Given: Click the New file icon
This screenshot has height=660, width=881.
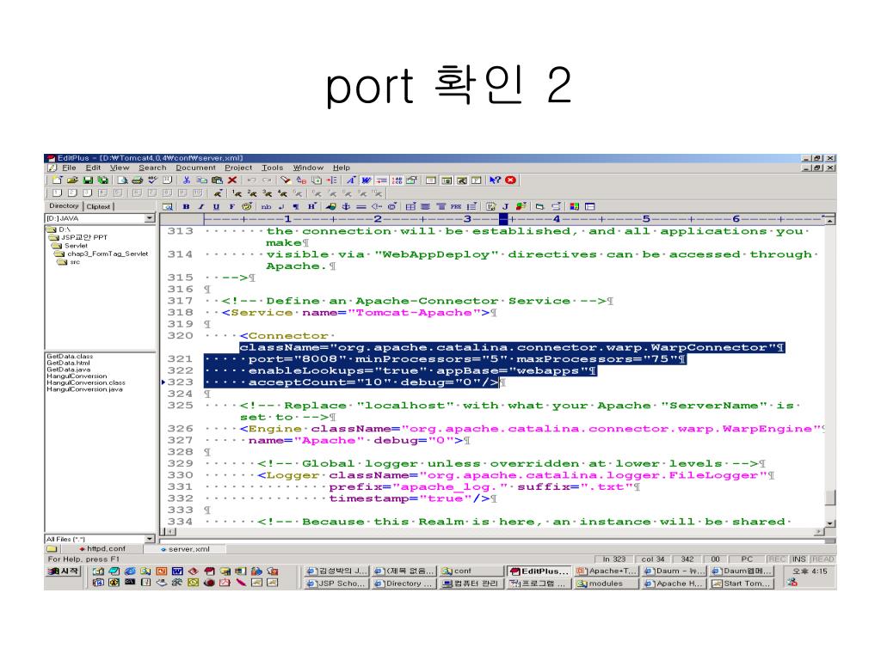Looking at the screenshot, I should (x=57, y=180).
